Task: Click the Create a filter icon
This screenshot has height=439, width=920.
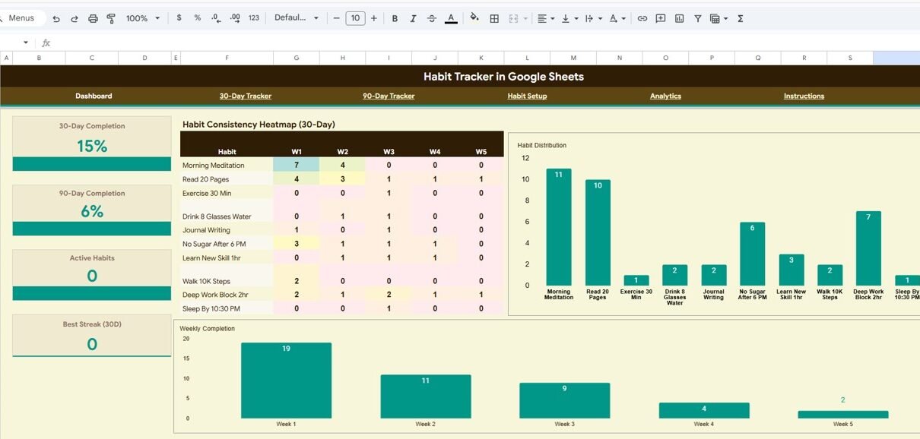Action: [x=697, y=18]
